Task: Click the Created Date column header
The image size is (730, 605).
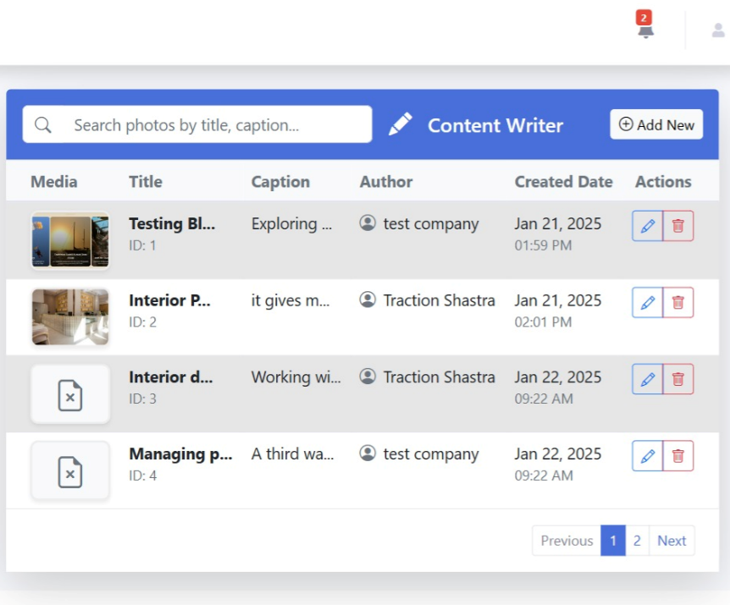Action: [x=563, y=182]
